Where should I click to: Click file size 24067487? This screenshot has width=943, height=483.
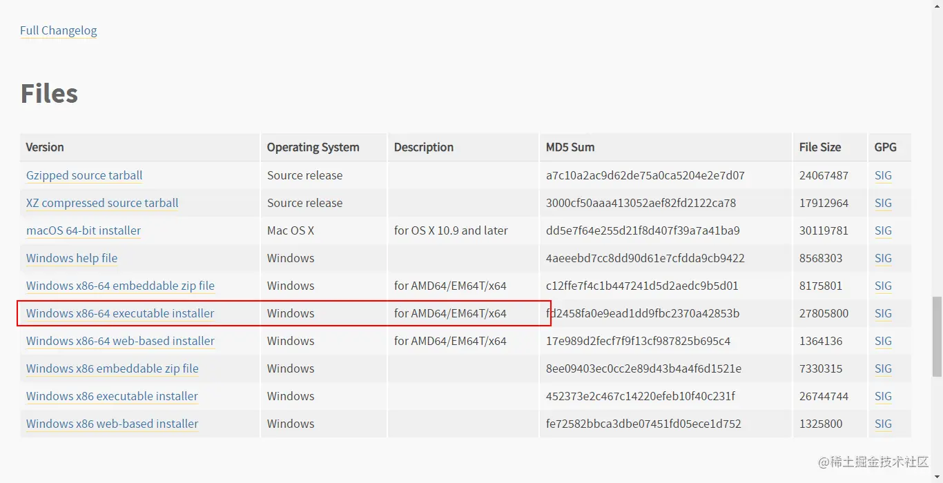(824, 175)
